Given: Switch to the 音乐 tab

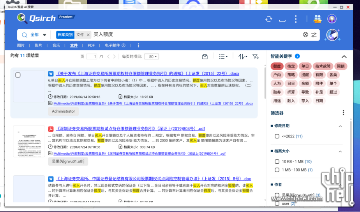Looking at the screenshot, I should click(56, 45).
